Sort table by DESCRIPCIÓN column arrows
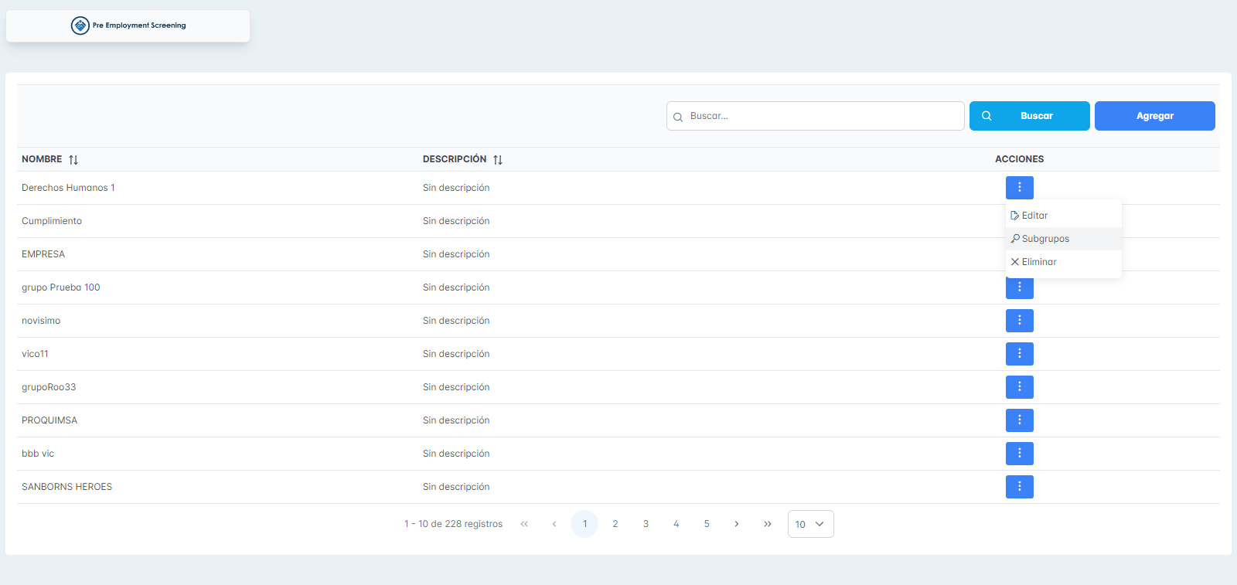 click(x=498, y=160)
